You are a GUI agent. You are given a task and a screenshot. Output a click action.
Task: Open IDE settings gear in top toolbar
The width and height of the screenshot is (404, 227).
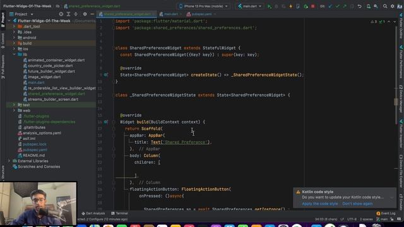coord(393,6)
